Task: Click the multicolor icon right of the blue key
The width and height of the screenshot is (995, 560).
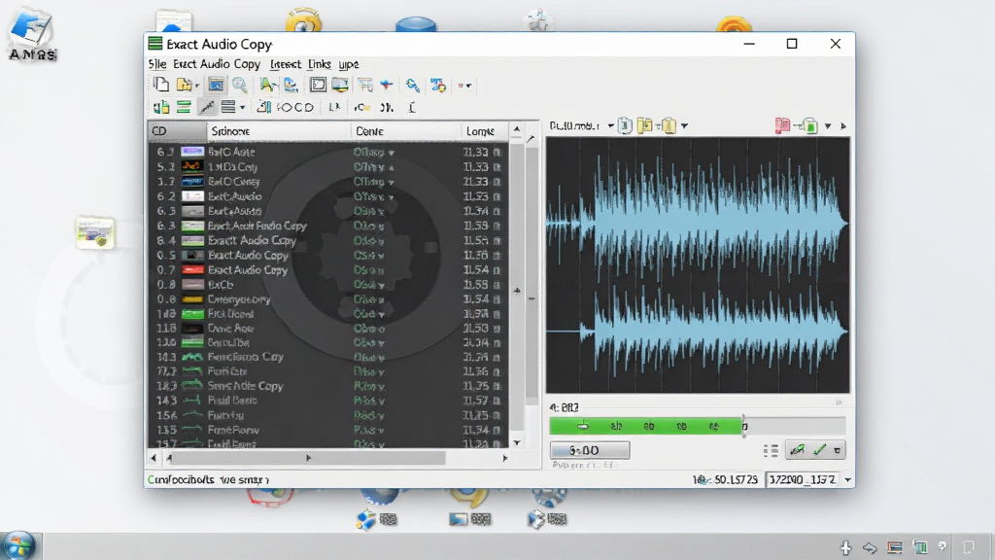Action: point(438,85)
